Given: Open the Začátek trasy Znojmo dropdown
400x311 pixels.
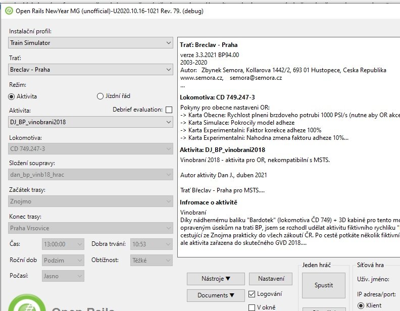Looking at the screenshot, I should 91,201.
